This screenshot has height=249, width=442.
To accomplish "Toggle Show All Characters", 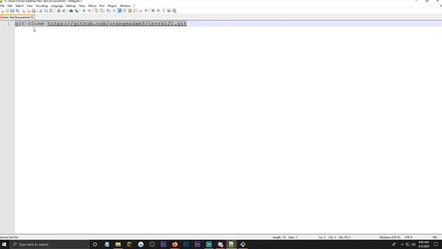I will pos(114,11).
